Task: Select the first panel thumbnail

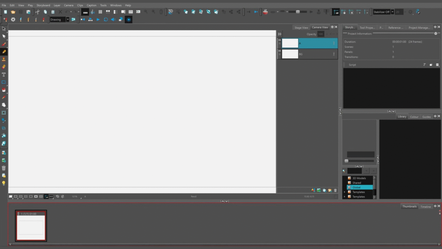Action: coord(31,227)
